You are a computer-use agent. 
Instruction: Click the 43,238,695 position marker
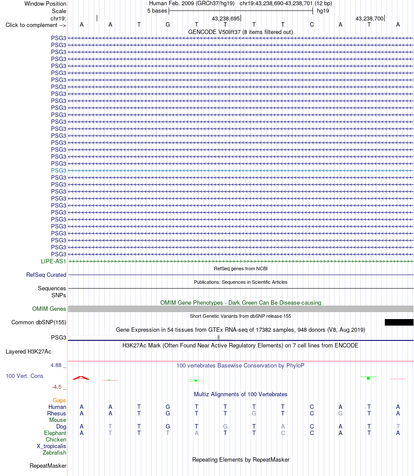point(226,18)
